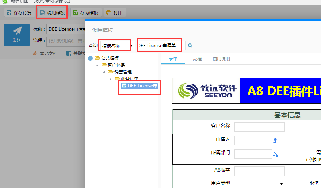Click the 360 browser logo icon
321x188 pixels.
5,1
